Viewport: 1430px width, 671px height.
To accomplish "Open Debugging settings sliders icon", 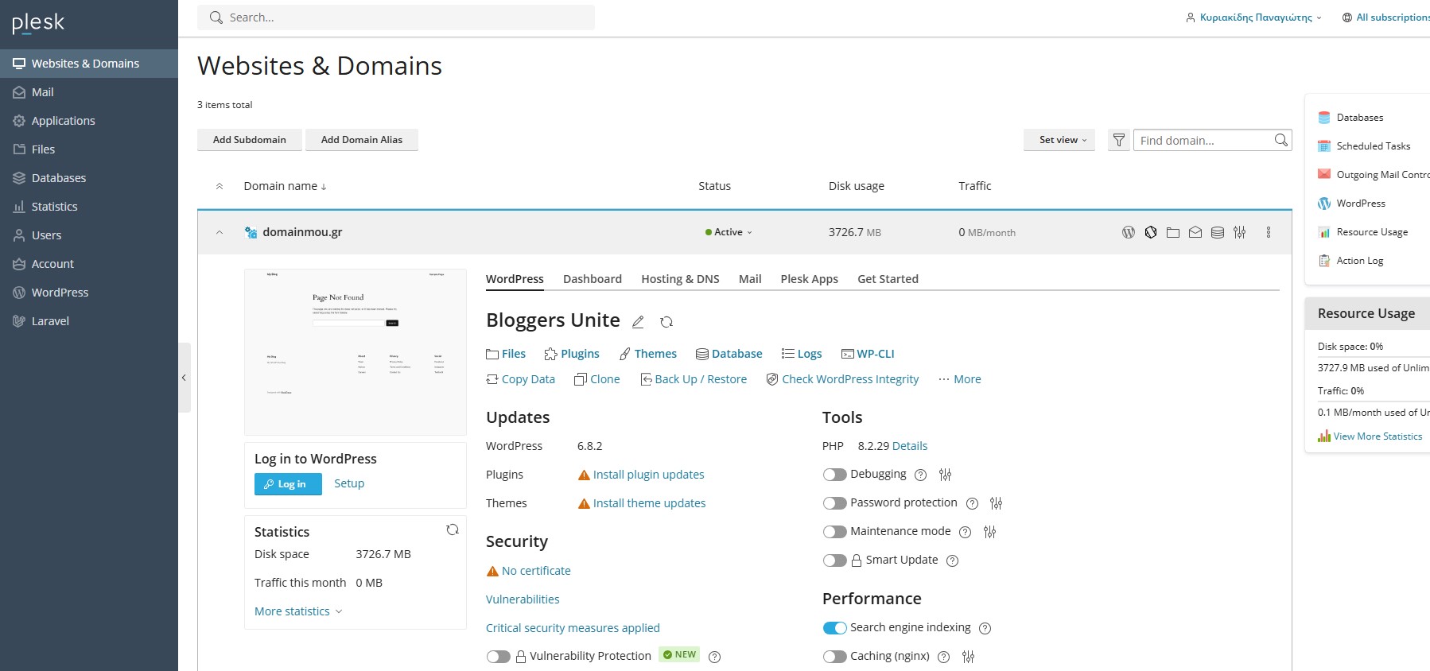I will click(945, 475).
